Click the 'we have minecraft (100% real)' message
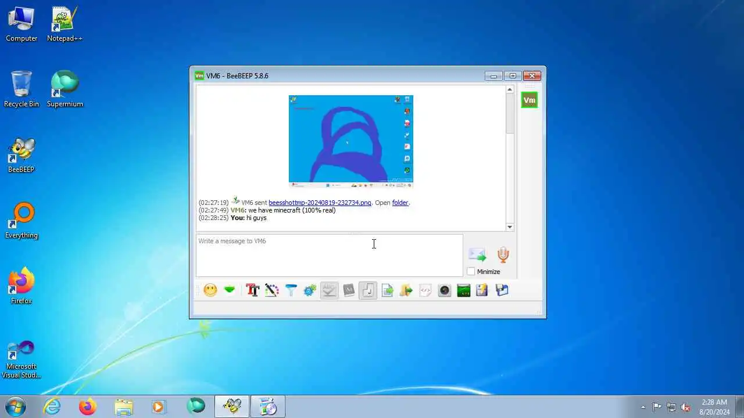The height and width of the screenshot is (418, 744). pos(292,210)
